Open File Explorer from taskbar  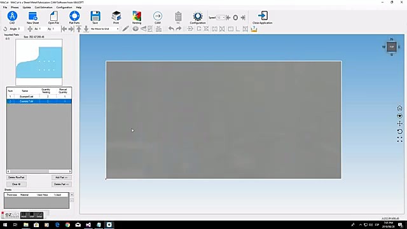[25, 225]
